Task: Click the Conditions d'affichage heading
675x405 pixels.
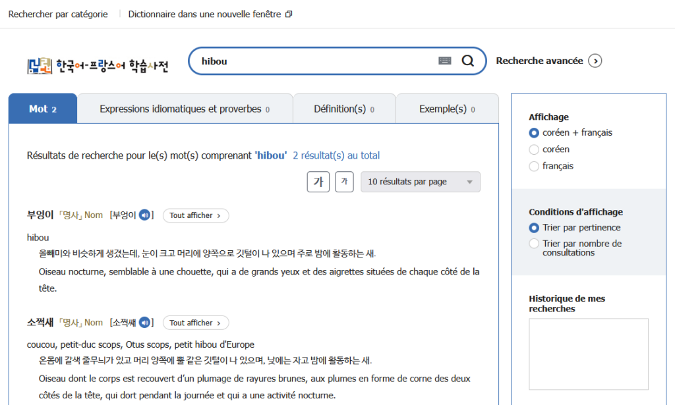Action: pyautogui.click(x=575, y=212)
